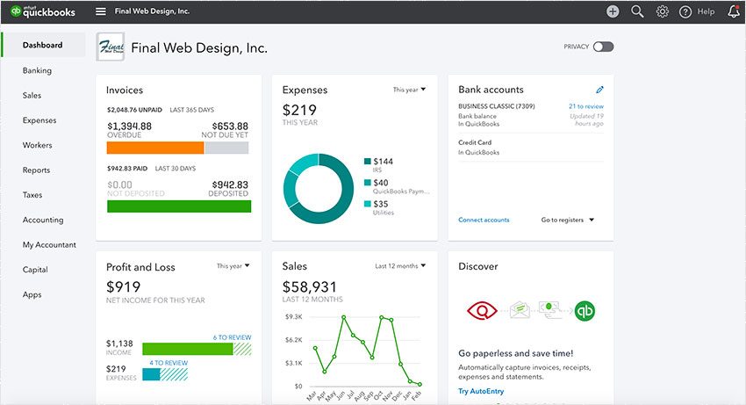Click the $58,931 sales total
746x405 pixels.
[310, 286]
